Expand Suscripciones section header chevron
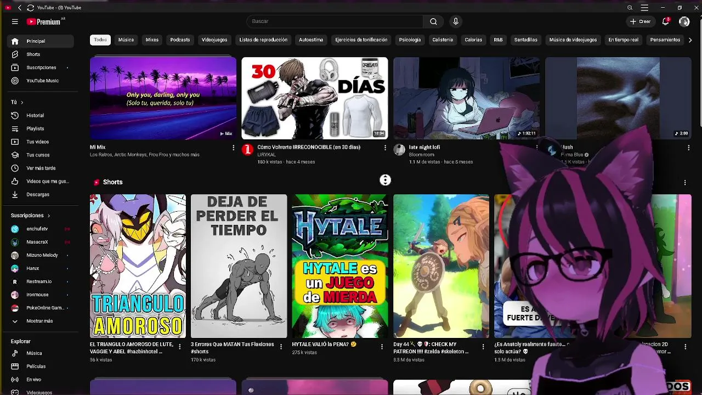 tap(48, 216)
